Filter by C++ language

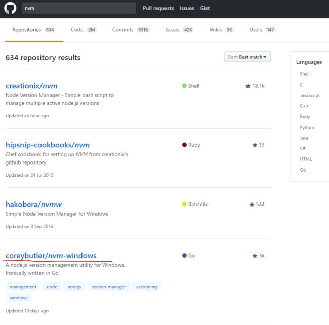[304, 106]
